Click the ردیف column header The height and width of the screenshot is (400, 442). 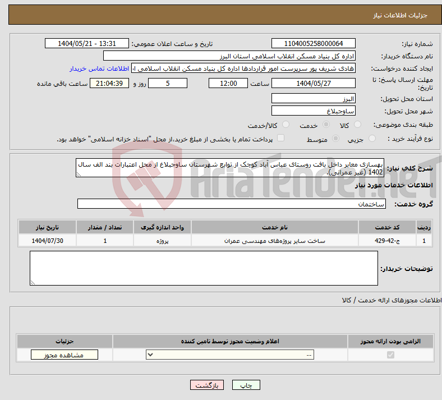[x=424, y=227]
